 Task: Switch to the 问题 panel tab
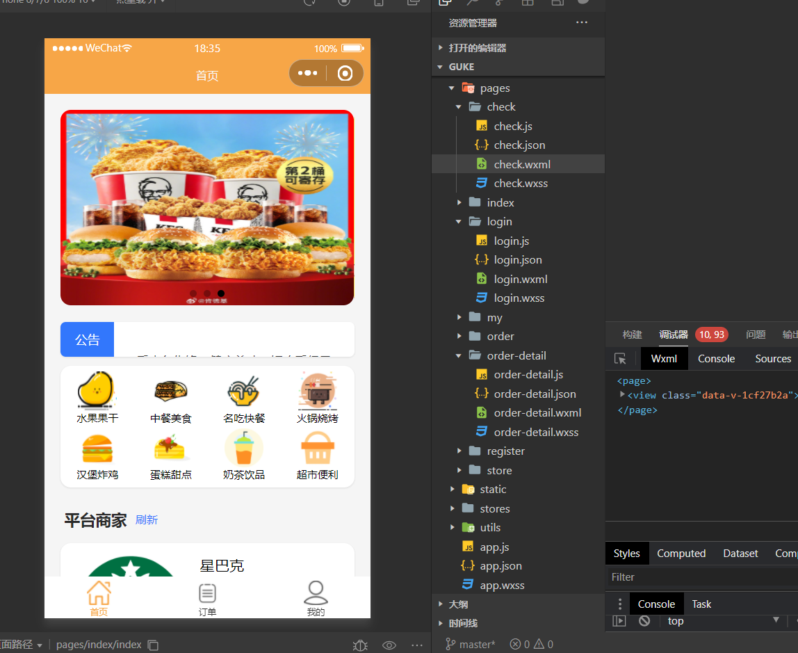point(756,334)
